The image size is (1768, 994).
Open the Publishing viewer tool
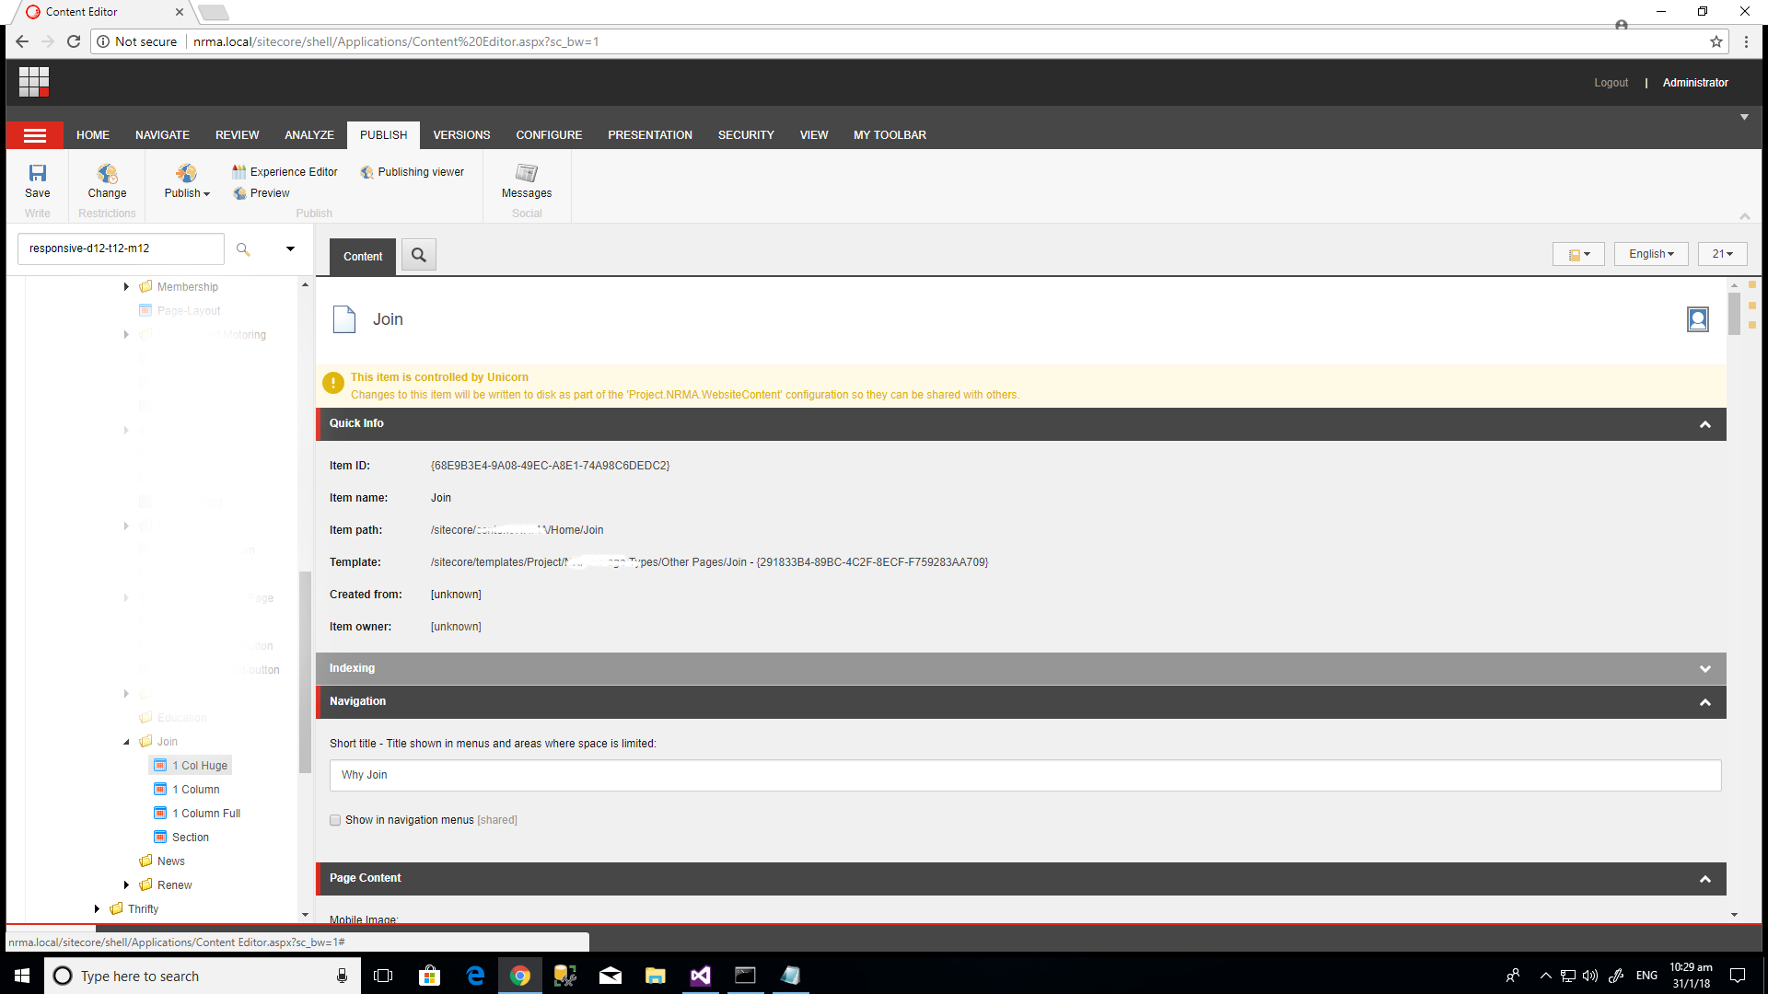pyautogui.click(x=412, y=171)
